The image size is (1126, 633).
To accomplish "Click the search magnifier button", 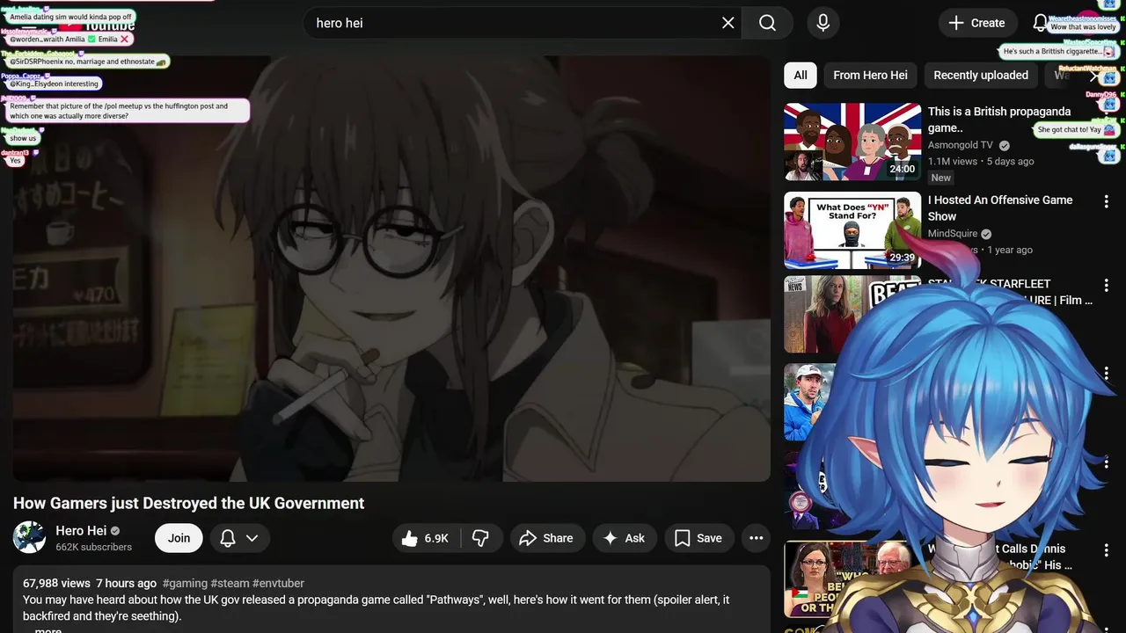I will point(767,23).
